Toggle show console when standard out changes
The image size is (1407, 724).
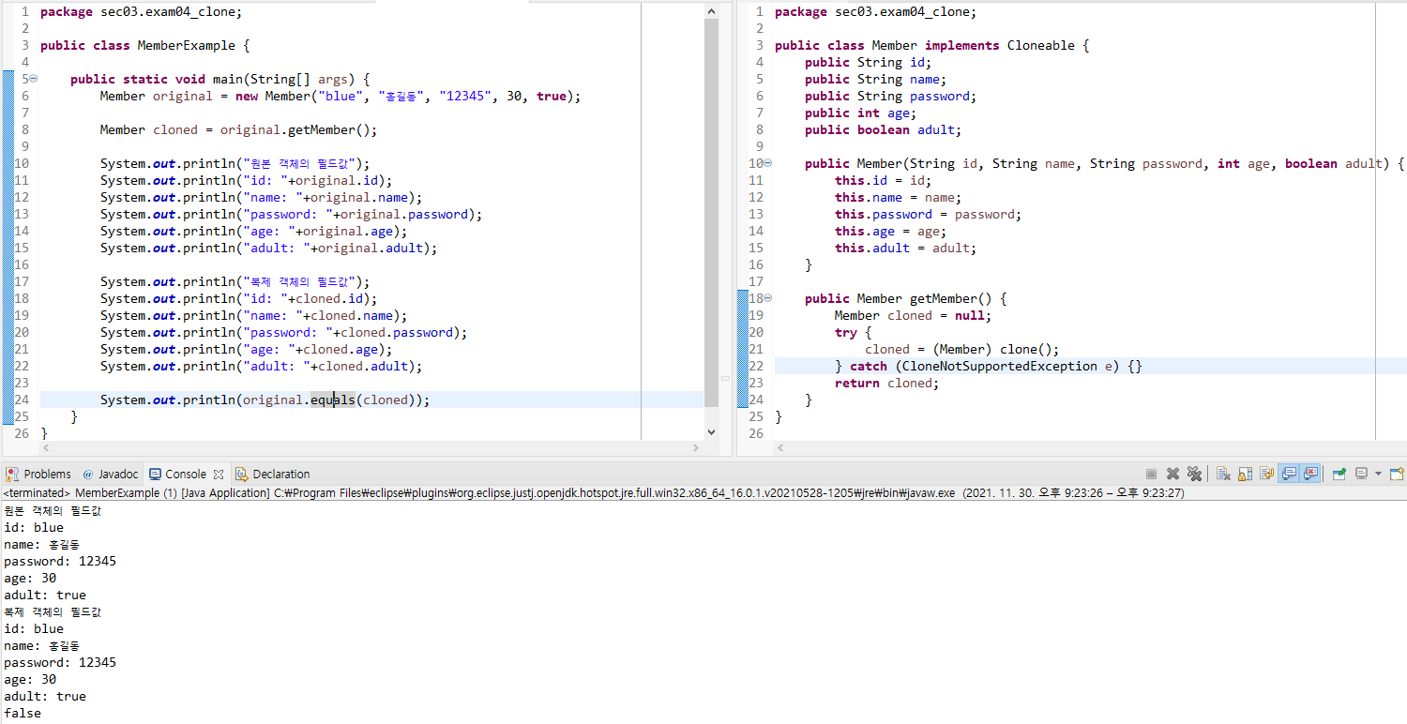1289,474
